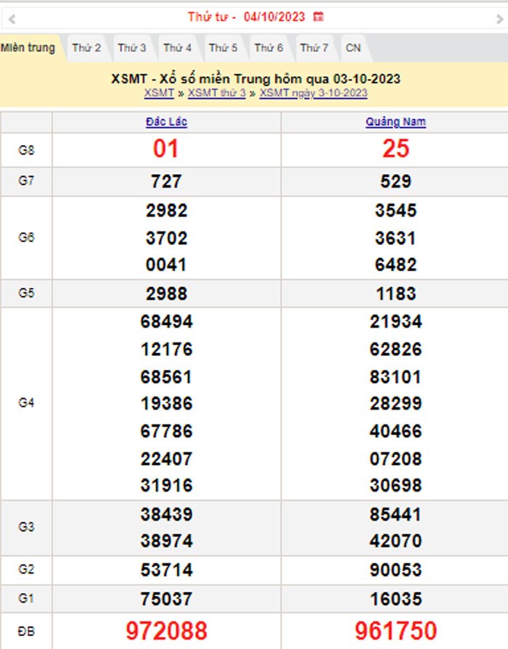
Task: Follow the XSMT ngày 3-10-2023 link
Action: point(314,94)
